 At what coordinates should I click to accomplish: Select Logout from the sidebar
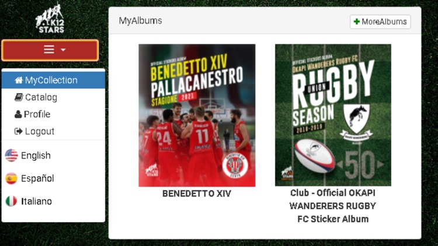[53, 131]
